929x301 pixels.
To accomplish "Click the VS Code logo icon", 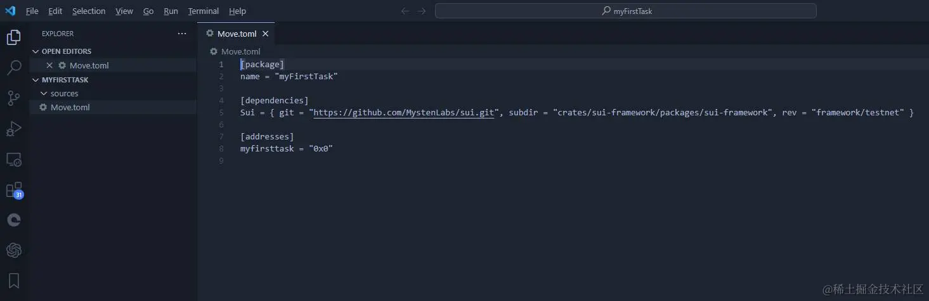I will (10, 11).
